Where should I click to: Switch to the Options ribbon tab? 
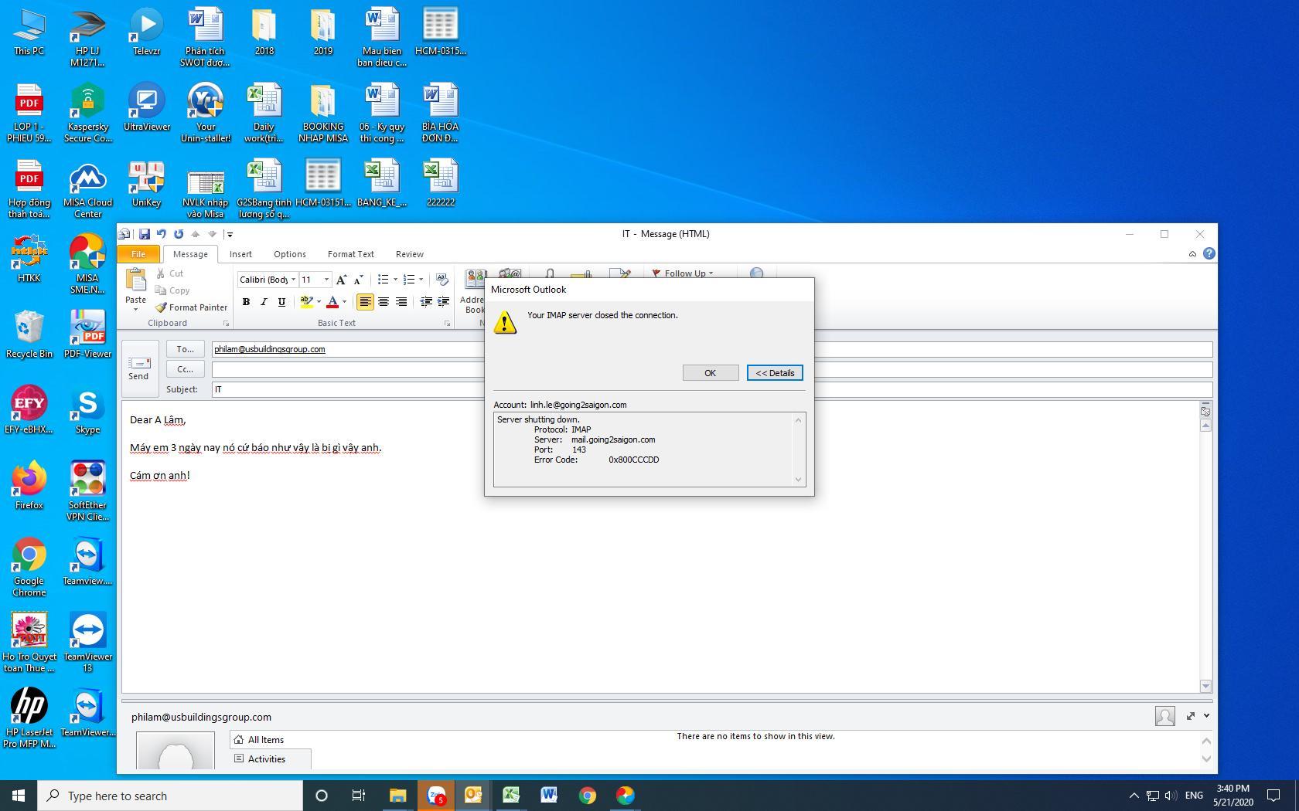click(290, 254)
